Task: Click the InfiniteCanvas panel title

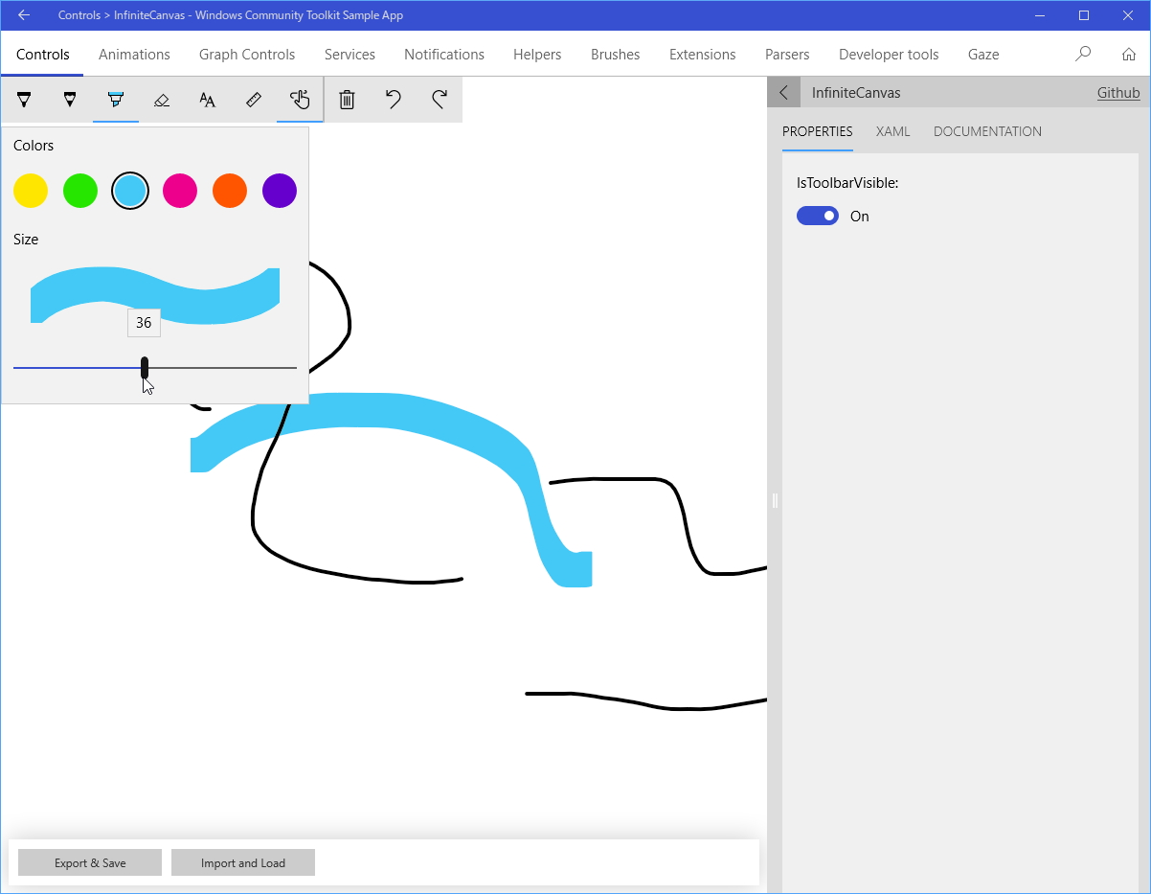Action: tap(856, 93)
